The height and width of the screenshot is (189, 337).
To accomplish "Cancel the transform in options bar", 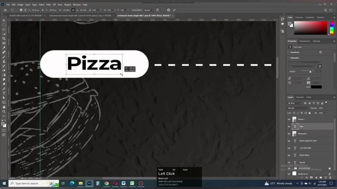I will [x=168, y=10].
